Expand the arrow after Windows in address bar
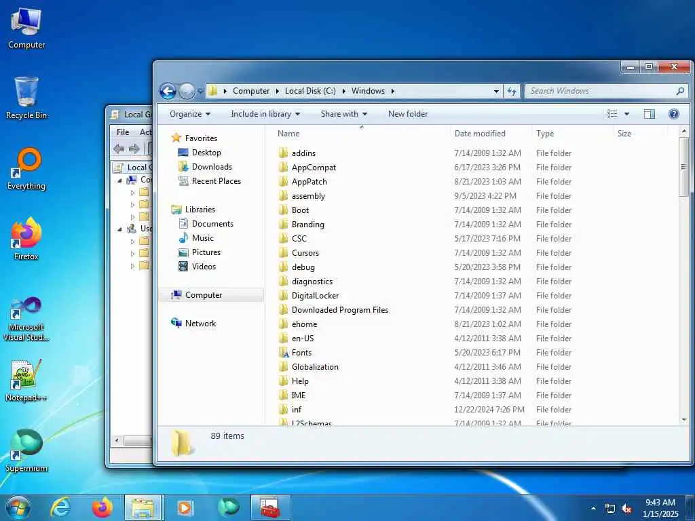The image size is (695, 521). pos(392,92)
